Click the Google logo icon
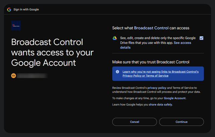 click(9, 10)
